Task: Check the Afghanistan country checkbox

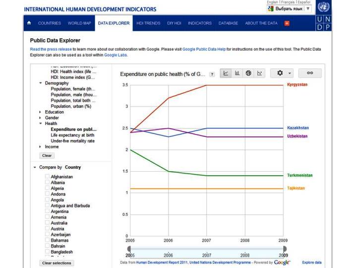Action: coord(48,177)
